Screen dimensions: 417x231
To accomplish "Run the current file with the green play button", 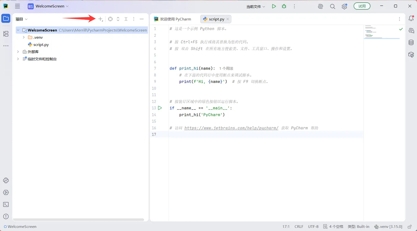I will tap(274, 6).
